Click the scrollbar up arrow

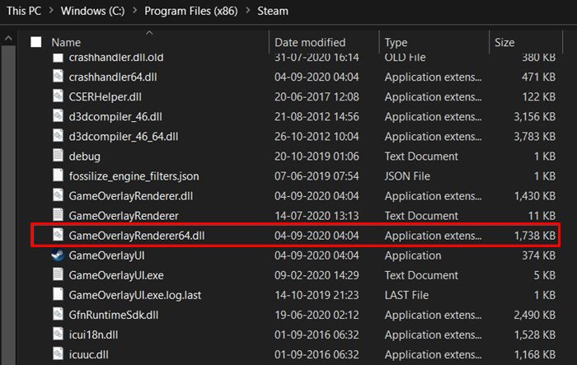tap(8, 38)
